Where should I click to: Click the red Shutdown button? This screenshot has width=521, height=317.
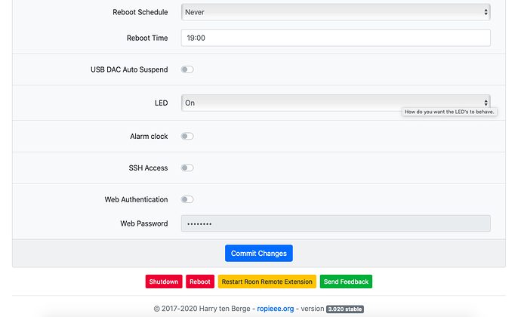pos(164,282)
